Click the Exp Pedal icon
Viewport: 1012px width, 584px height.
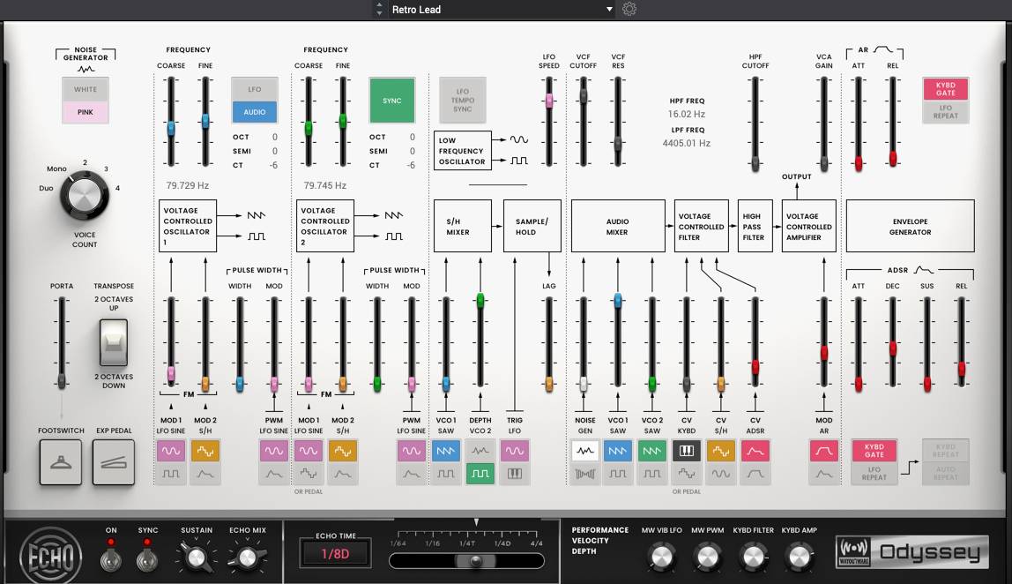point(114,462)
